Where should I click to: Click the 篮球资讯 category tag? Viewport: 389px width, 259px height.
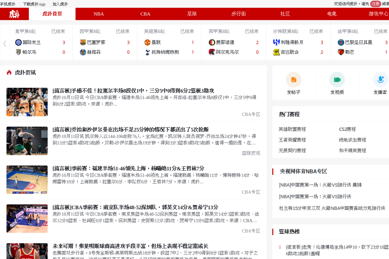click(x=251, y=153)
